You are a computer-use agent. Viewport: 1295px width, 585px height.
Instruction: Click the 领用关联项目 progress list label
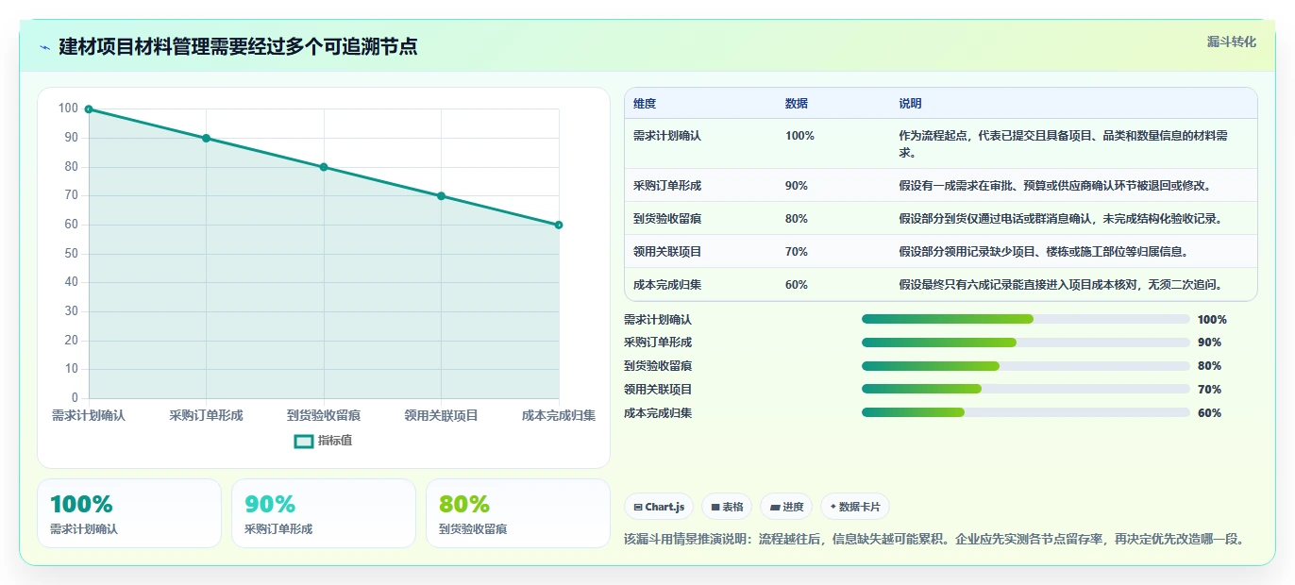tap(658, 389)
